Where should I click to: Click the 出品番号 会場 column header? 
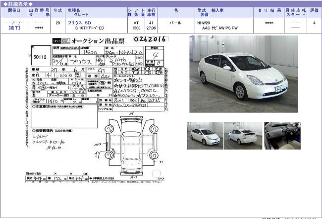[39, 12]
